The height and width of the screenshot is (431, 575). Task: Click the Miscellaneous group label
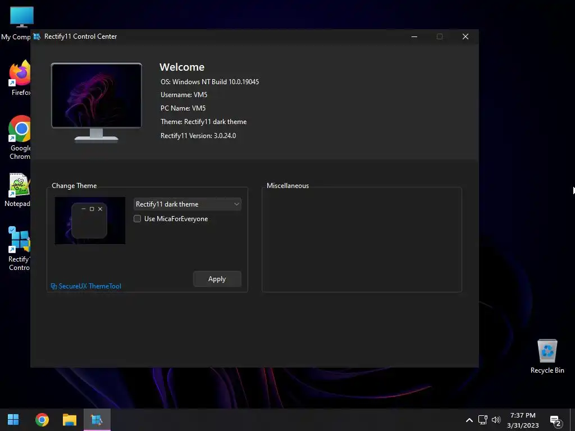point(288,186)
